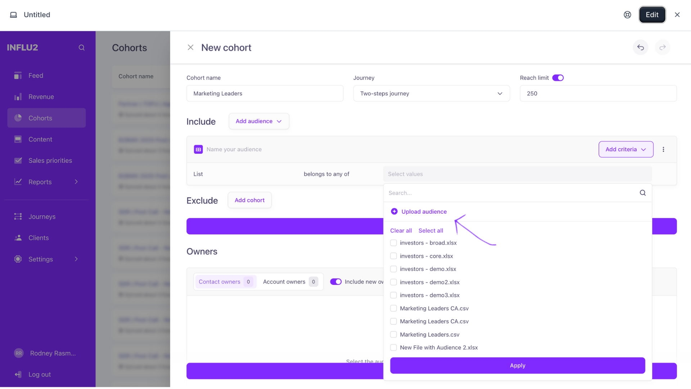Click the redo arrow button
This screenshot has height=389, width=691.
tap(663, 48)
